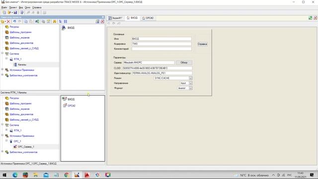318x179 pixels.
Task: Open File Explorer from the taskbar
Action: (x=36, y=175)
